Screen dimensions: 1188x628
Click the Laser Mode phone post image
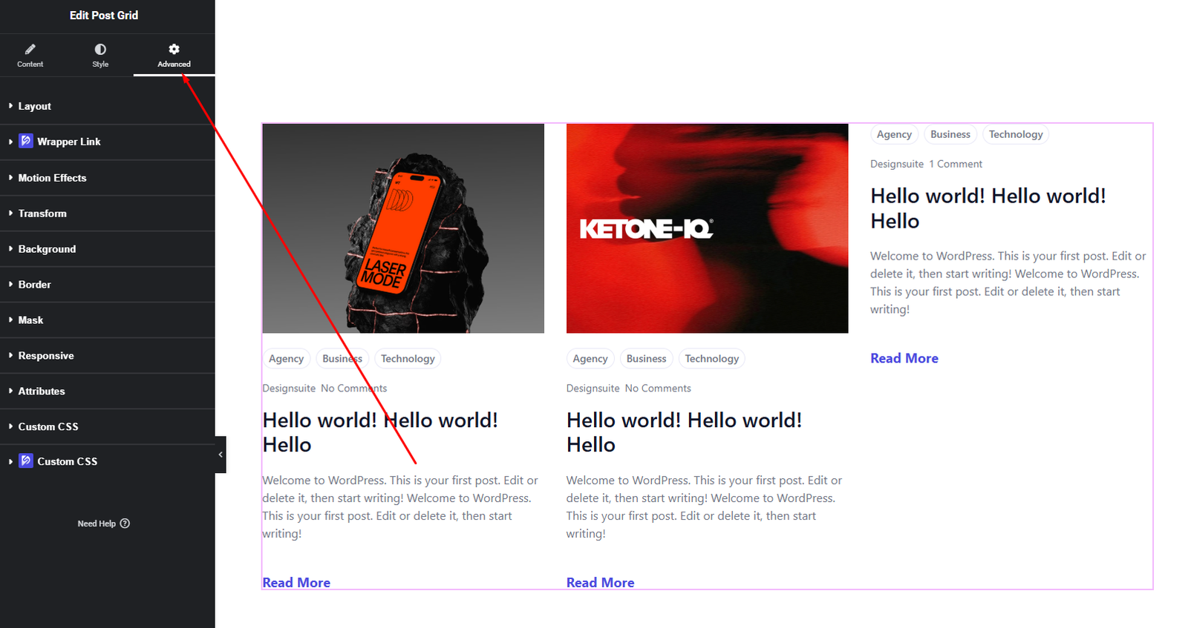point(403,228)
